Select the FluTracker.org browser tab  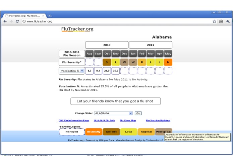point(24,16)
